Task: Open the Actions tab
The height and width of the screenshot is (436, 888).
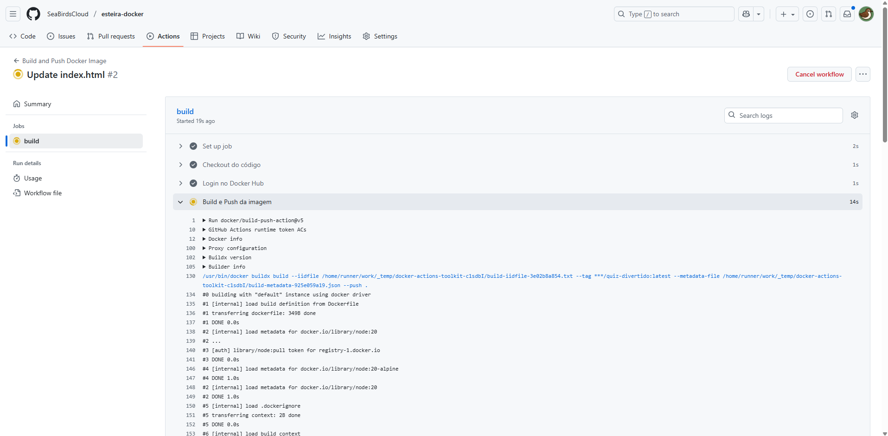Action: [163, 36]
